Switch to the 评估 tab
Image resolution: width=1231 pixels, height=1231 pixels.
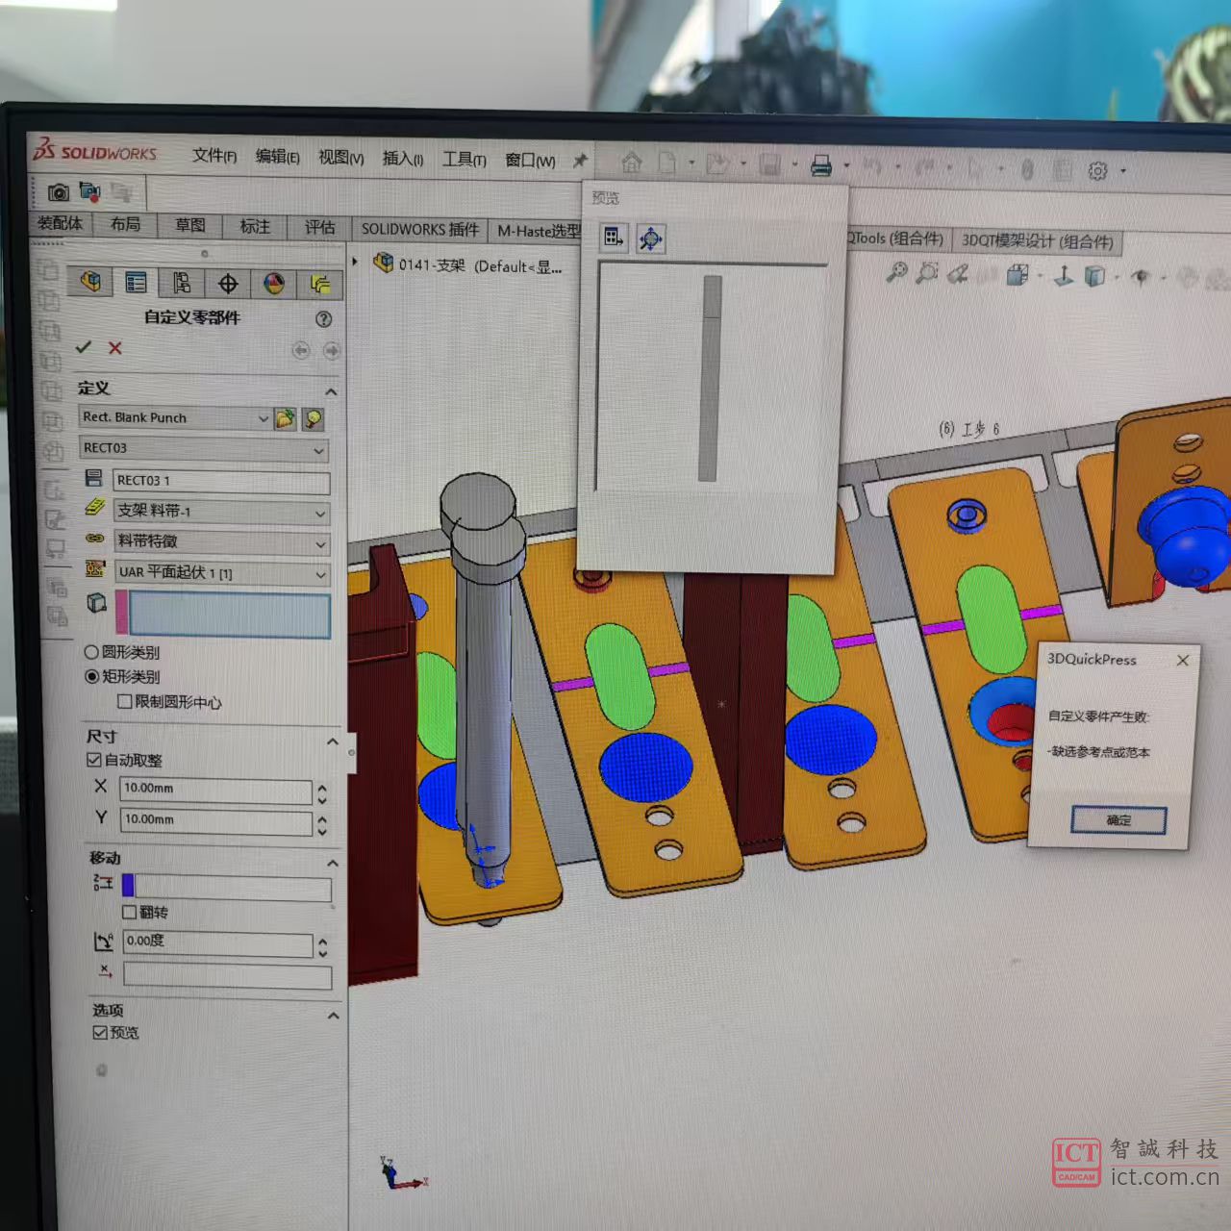(320, 227)
